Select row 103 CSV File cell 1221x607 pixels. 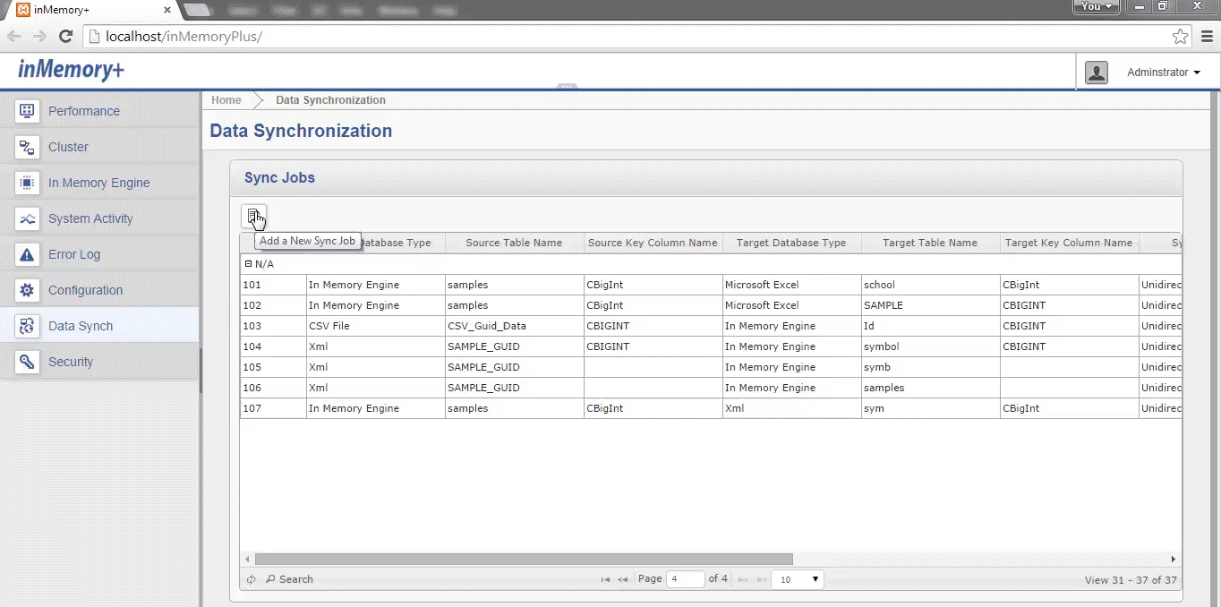coord(376,326)
